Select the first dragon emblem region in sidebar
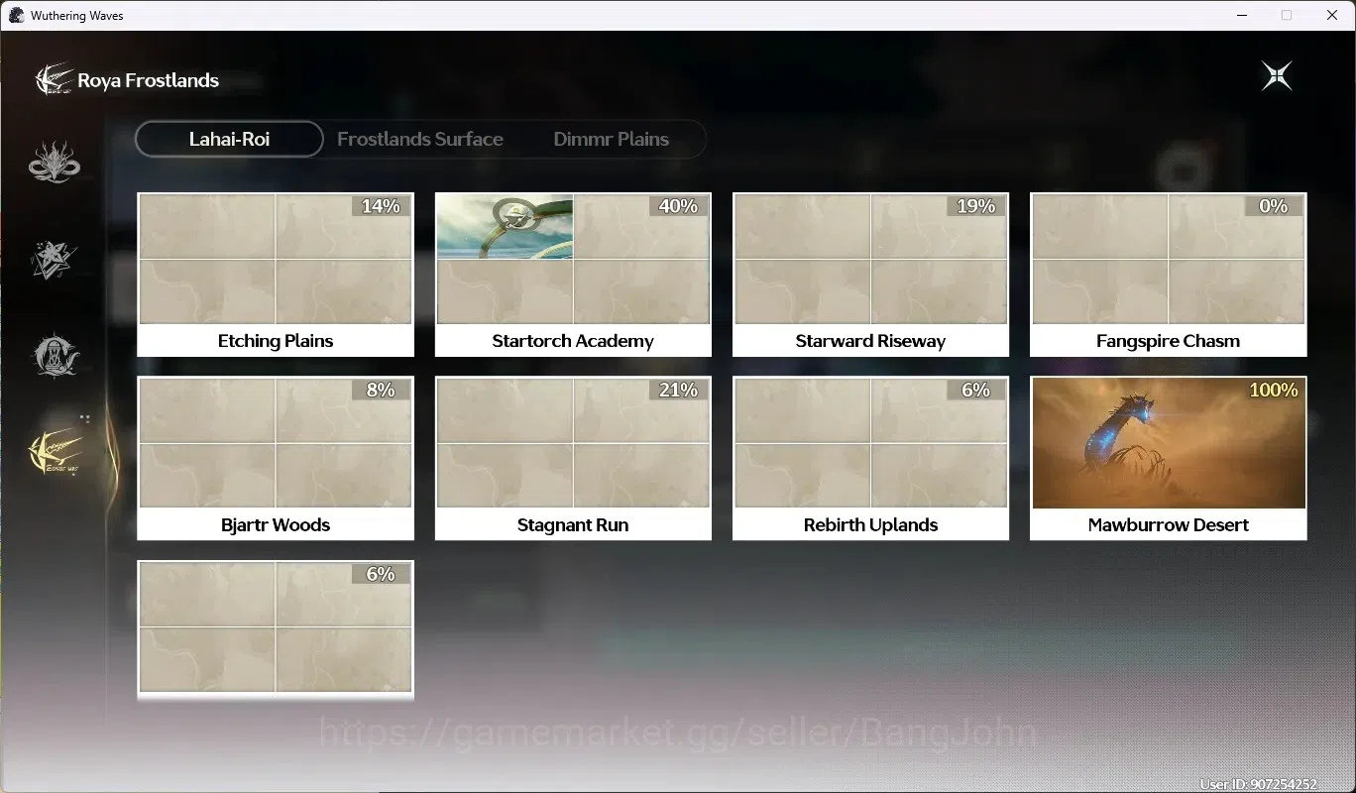Image resolution: width=1356 pixels, height=793 pixels. click(x=55, y=163)
